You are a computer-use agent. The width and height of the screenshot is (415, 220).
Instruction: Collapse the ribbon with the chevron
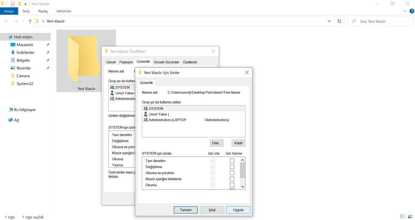coord(405,11)
